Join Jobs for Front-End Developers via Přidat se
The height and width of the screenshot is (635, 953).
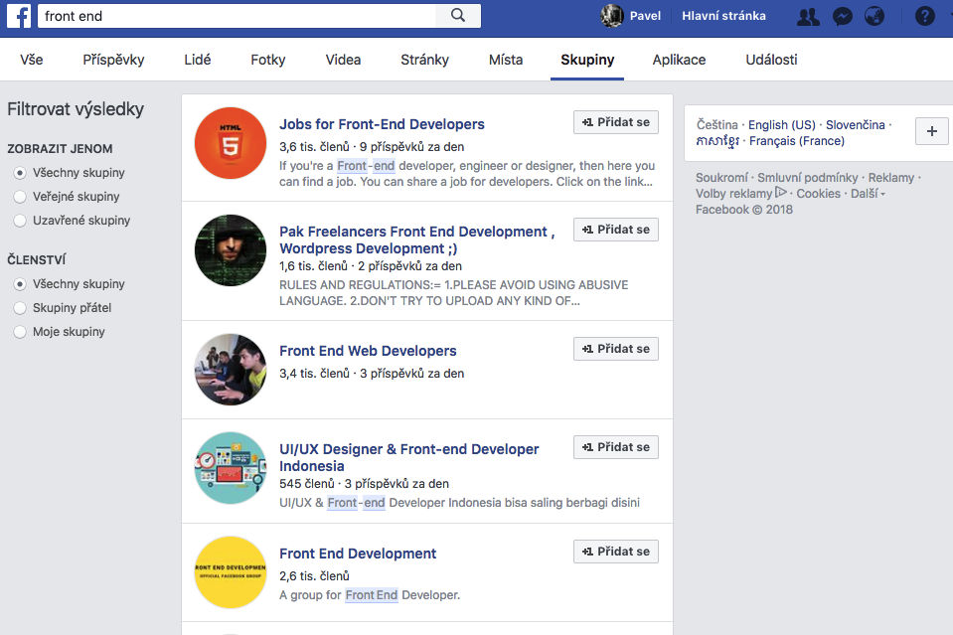[616, 122]
